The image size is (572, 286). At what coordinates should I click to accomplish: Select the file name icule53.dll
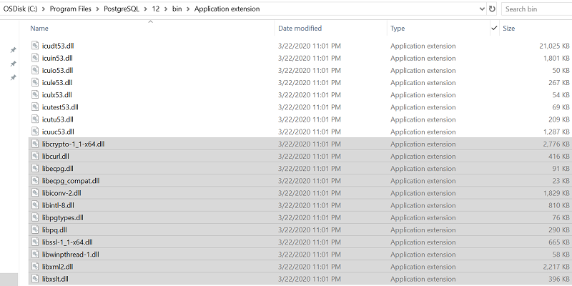coord(57,83)
